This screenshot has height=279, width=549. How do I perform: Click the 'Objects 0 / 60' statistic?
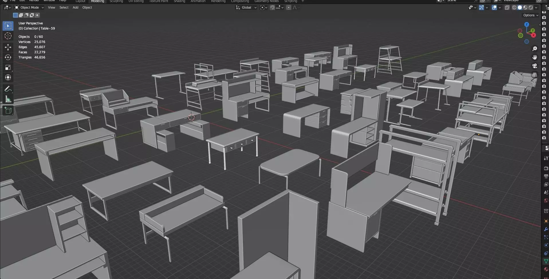tap(31, 37)
